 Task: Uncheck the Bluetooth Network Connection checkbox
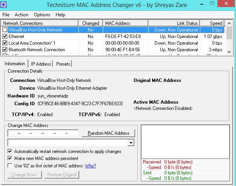pos(5,50)
